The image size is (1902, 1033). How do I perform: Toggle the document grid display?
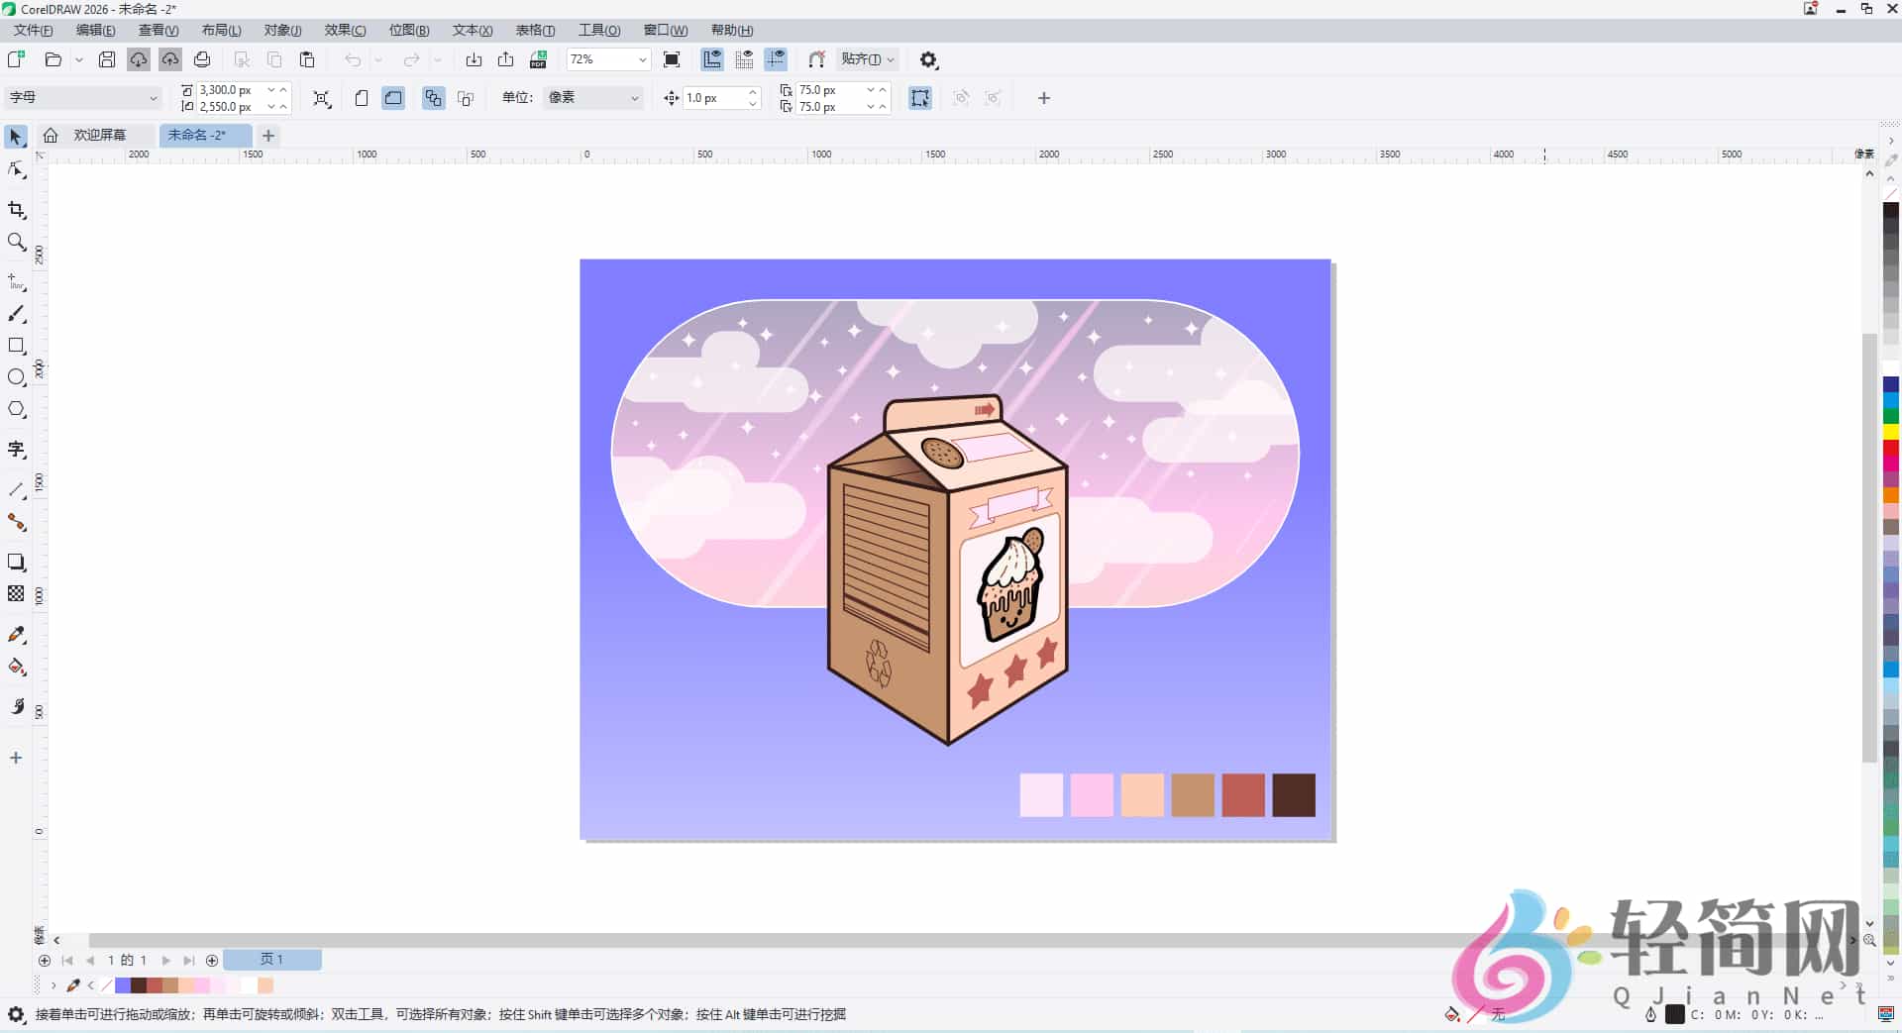click(745, 59)
